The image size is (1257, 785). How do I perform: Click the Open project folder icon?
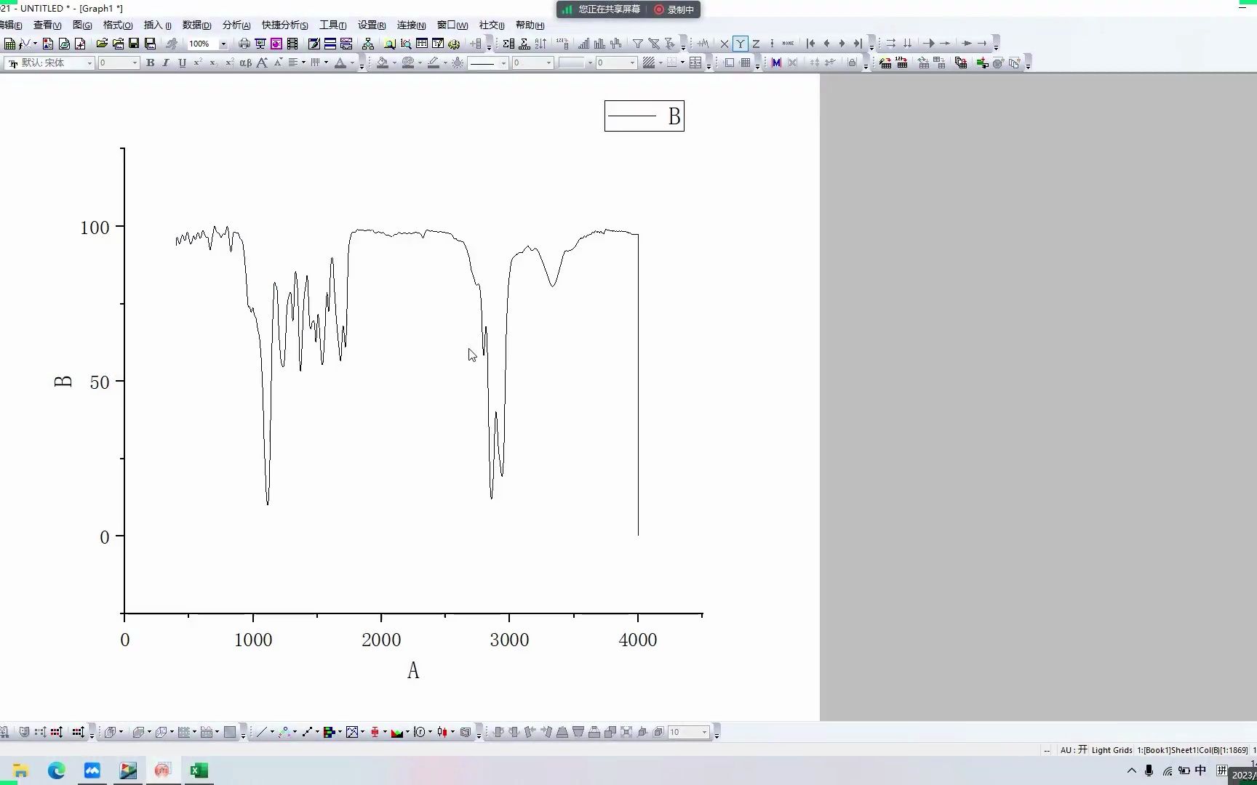pos(102,44)
